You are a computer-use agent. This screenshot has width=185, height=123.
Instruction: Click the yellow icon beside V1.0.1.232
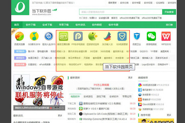(140, 109)
